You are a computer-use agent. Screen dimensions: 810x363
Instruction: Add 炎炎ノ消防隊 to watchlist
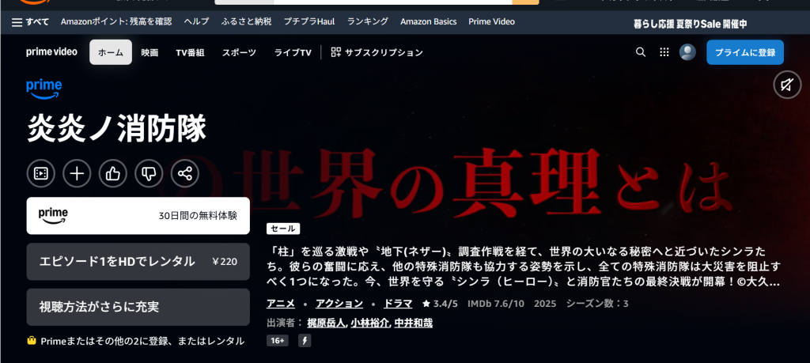coord(77,173)
